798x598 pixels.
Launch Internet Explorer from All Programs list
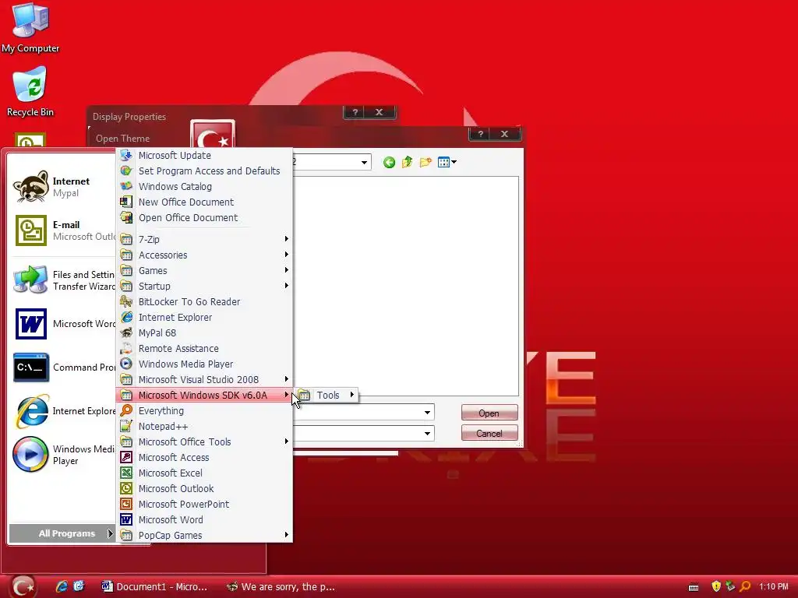pos(205,318)
